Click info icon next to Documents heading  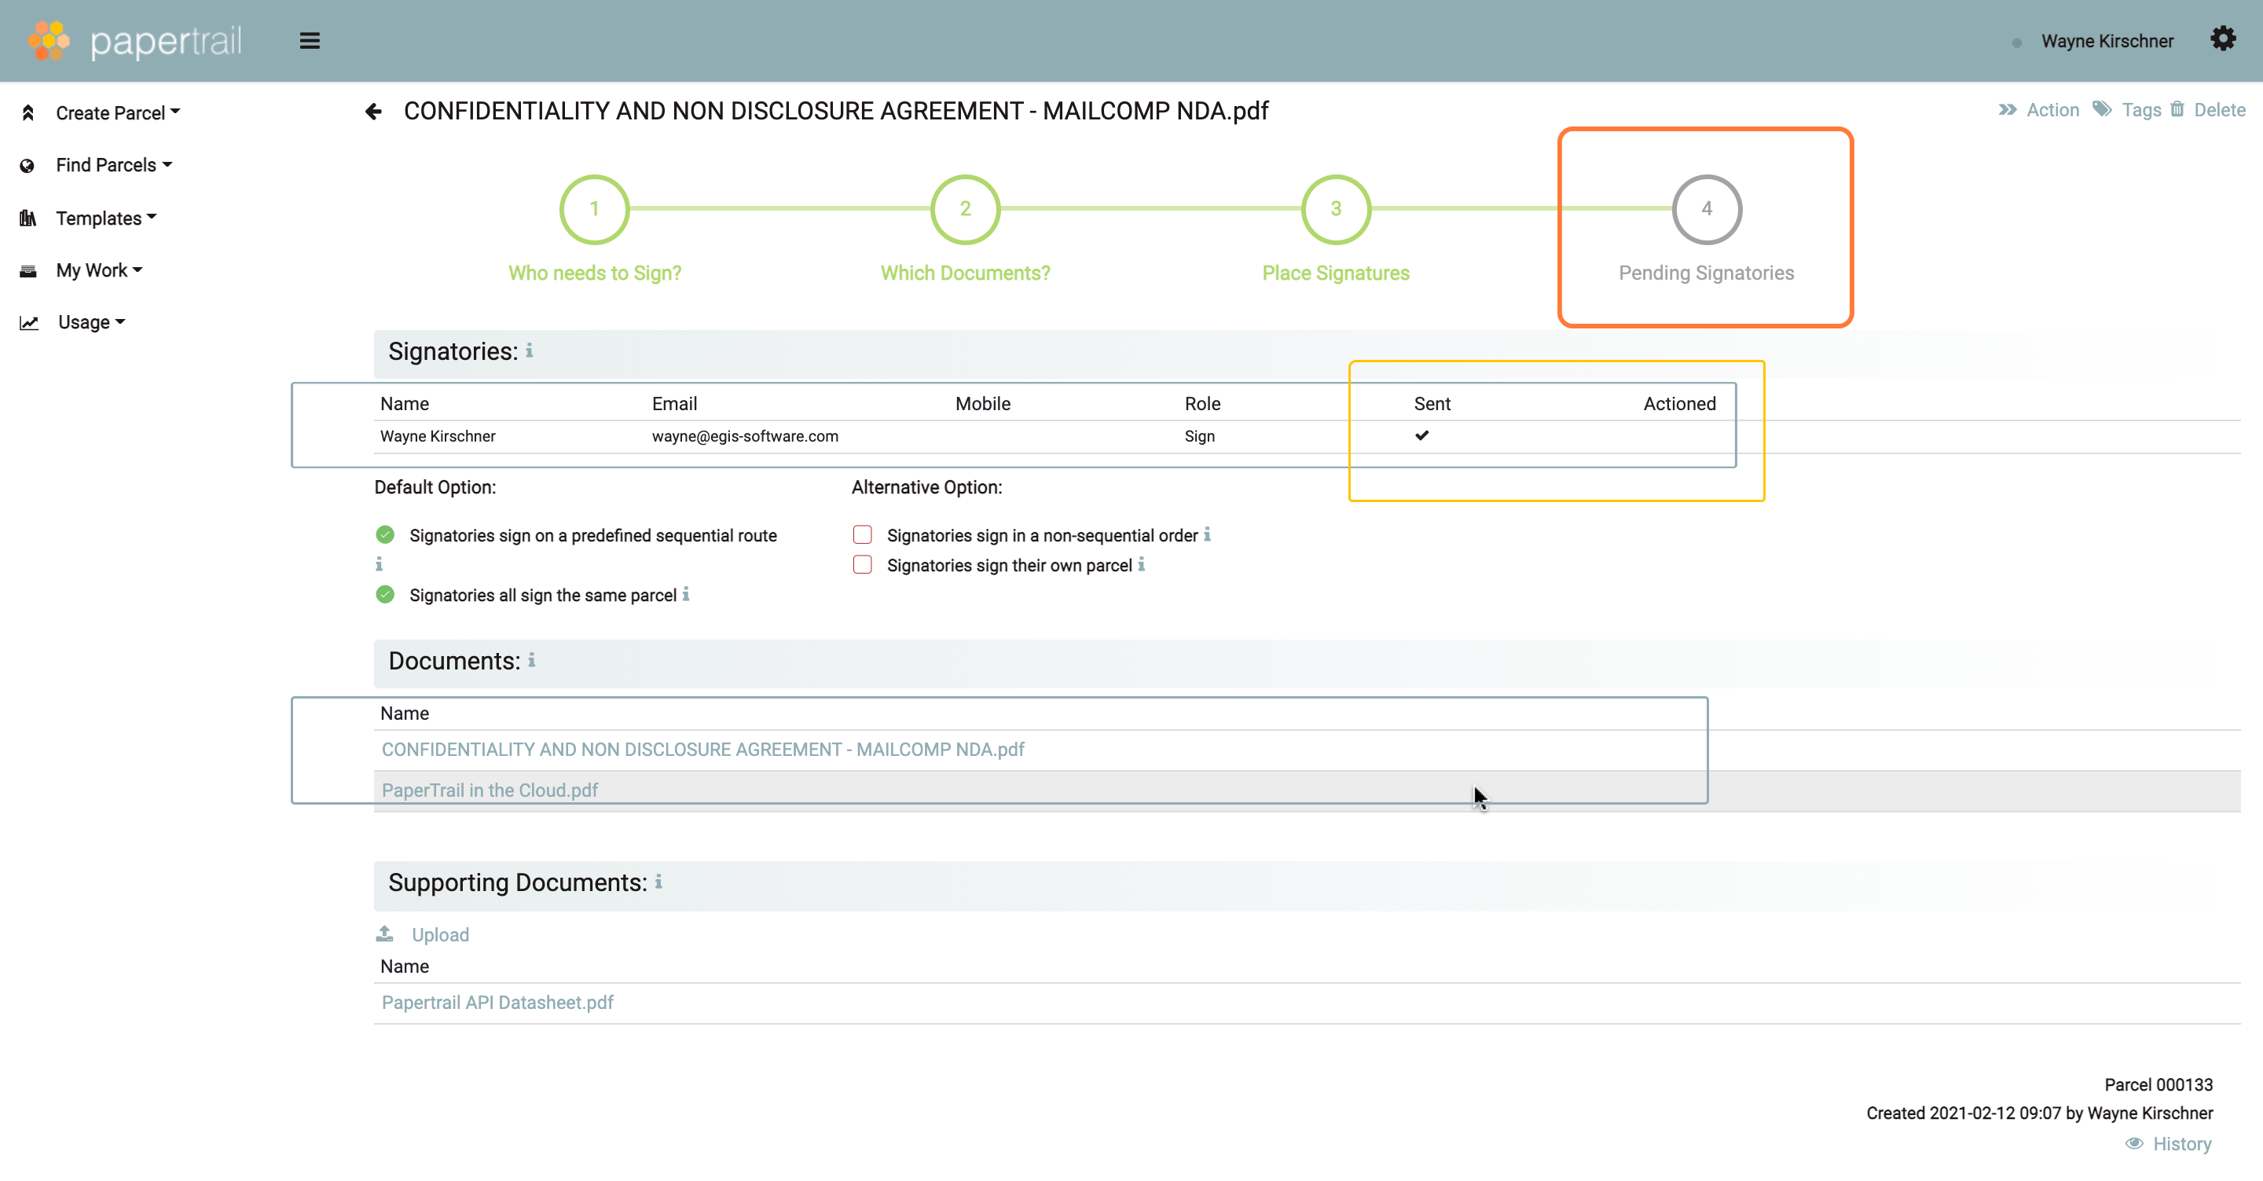point(531,660)
